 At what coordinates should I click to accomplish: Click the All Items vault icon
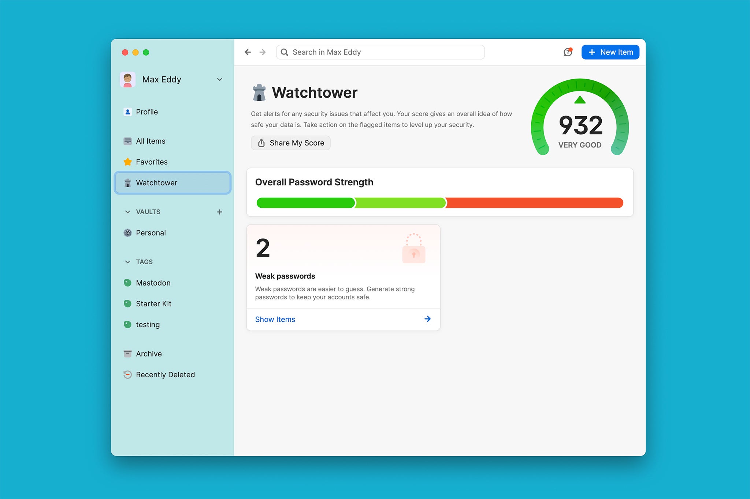(127, 141)
